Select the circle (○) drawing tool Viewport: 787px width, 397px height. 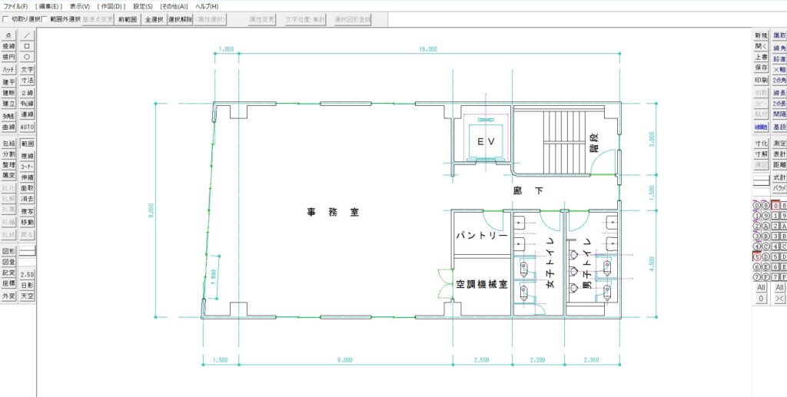pyautogui.click(x=27, y=57)
